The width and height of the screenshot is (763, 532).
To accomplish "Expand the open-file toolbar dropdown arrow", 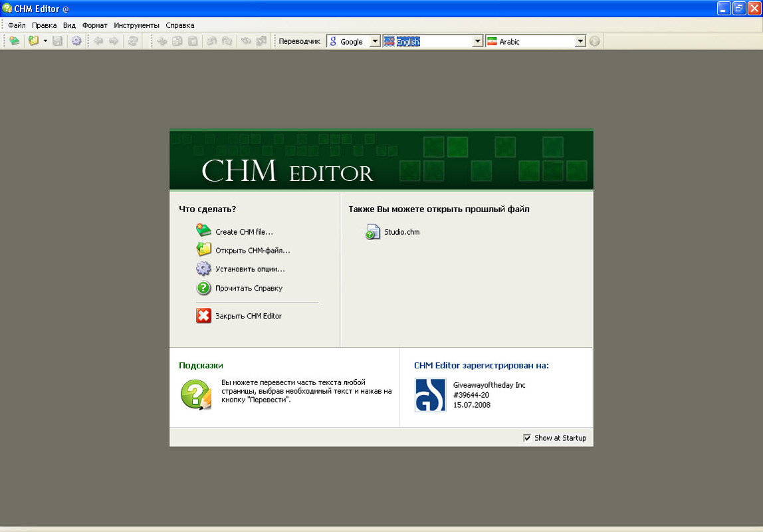I will click(45, 41).
